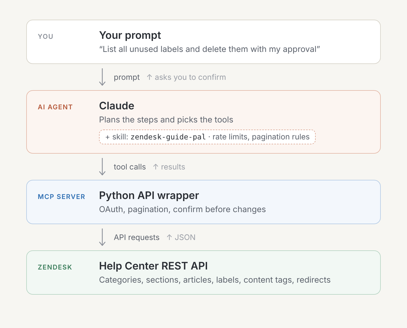407x328 pixels.
Task: Click the "ZENDESK" label
Action: pos(55,267)
